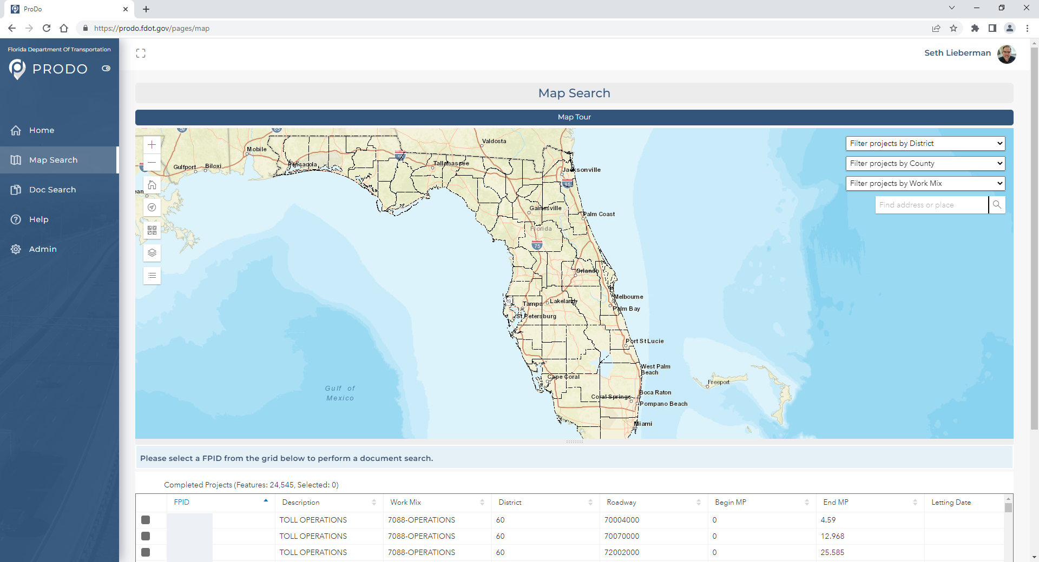Click the address search magnifier button
The height and width of the screenshot is (562, 1039).
point(997,205)
